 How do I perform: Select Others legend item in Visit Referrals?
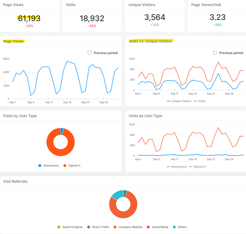(x=180, y=227)
